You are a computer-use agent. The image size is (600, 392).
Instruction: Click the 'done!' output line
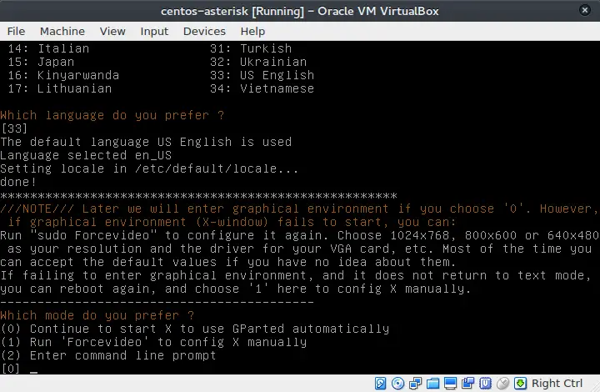18,182
